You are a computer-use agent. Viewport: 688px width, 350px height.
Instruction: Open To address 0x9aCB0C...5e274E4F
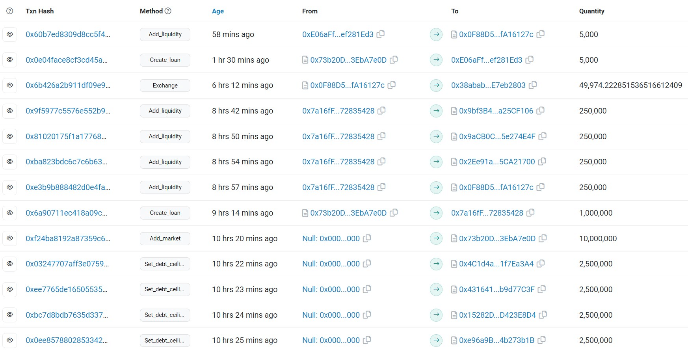[x=497, y=136]
